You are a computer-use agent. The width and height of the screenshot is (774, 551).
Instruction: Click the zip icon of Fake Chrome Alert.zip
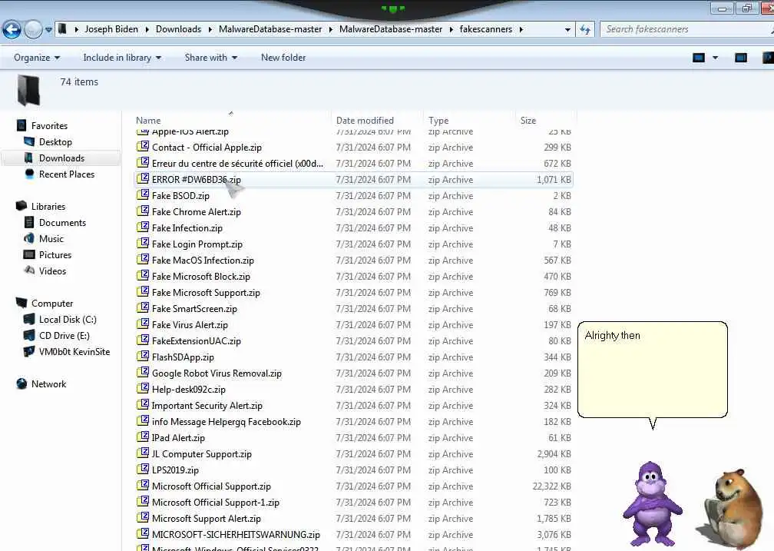point(143,211)
